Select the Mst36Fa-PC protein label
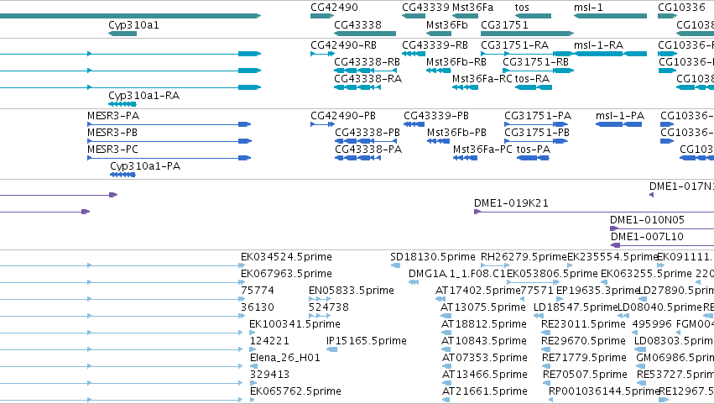714x404 pixels. click(482, 150)
